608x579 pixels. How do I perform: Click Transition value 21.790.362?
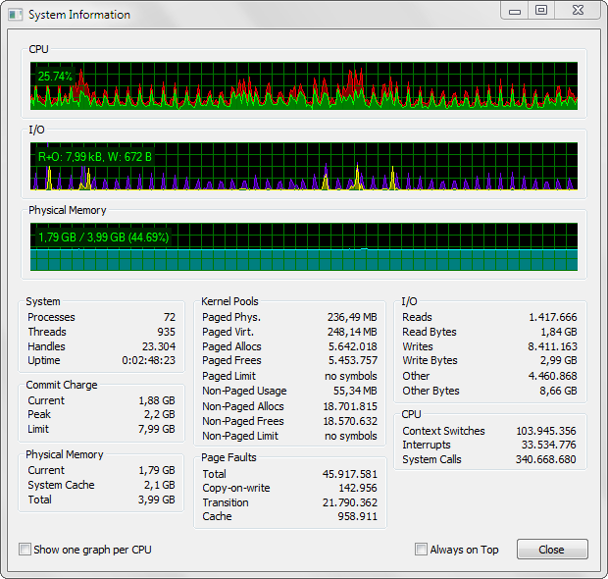350,502
